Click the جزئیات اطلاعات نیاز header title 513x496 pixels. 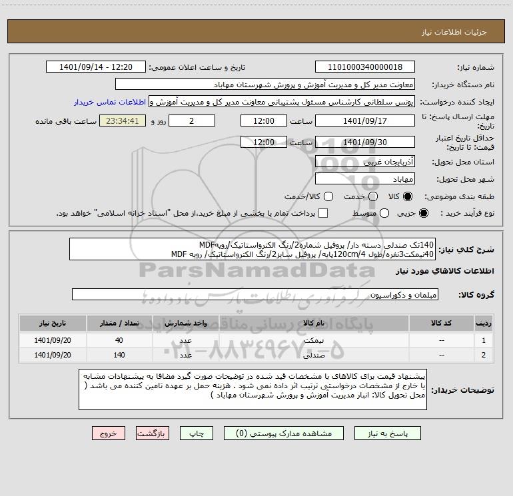[x=454, y=32]
